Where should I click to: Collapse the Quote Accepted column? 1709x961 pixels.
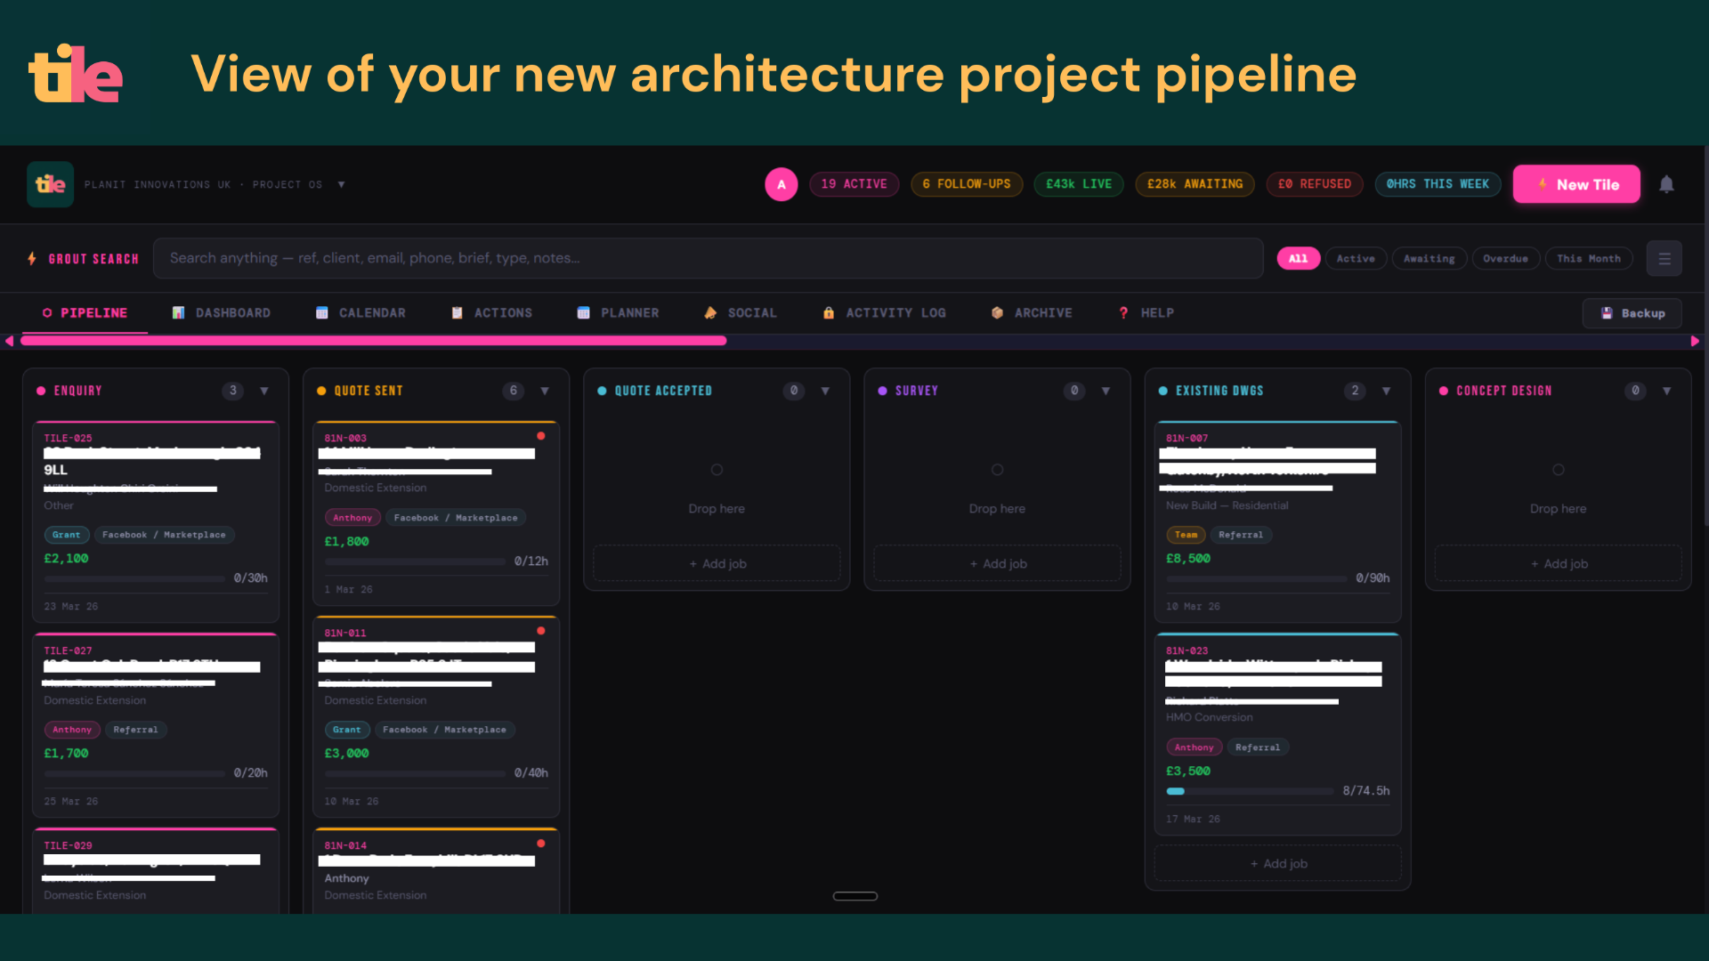point(825,391)
